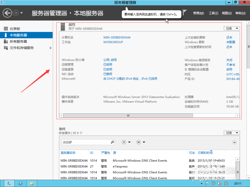Viewport: 250px width, 187px height.
Task: Click firewall status 公用: 启用
Action: pos(110,60)
